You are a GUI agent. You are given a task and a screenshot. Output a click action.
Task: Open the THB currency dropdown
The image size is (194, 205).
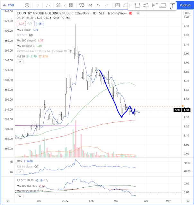click(188, 13)
